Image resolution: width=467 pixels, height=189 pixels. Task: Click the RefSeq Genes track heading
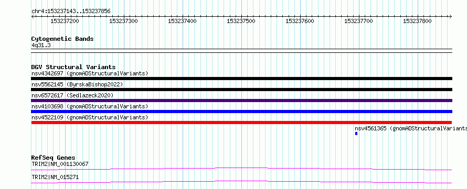pyautogui.click(x=54, y=158)
